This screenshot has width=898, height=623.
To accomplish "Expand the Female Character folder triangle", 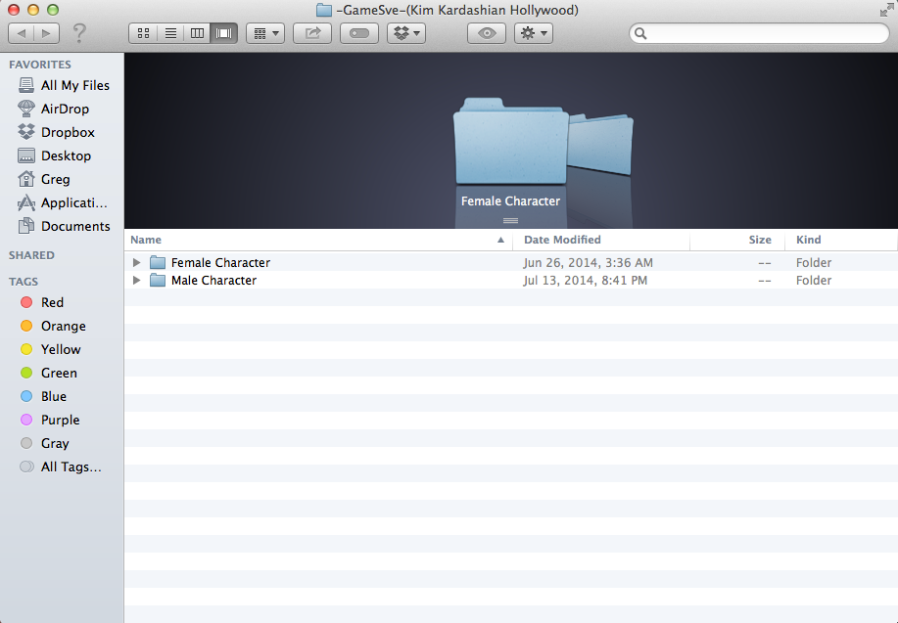I will pos(136,262).
